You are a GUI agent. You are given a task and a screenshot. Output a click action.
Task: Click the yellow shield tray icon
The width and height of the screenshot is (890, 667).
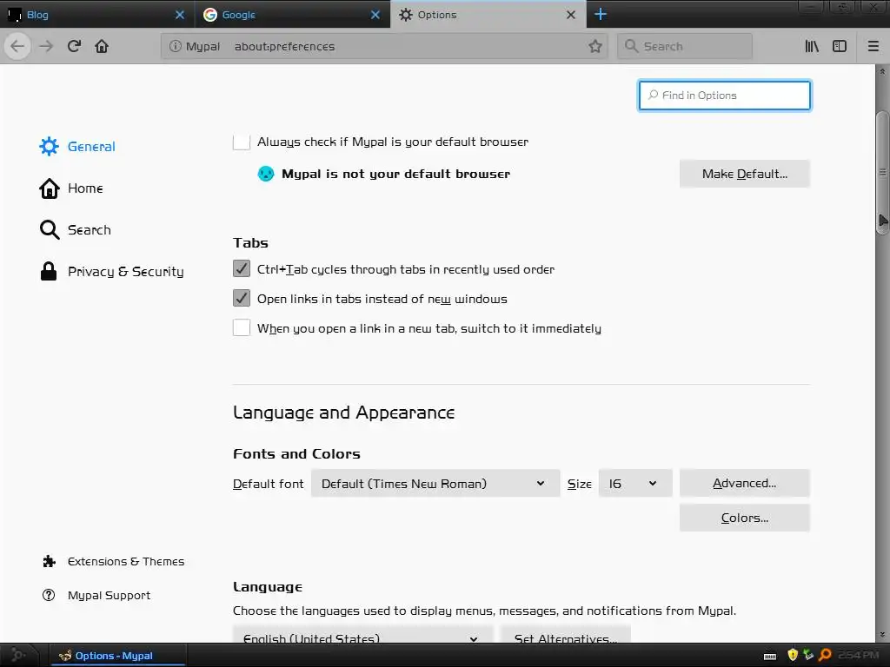(793, 655)
